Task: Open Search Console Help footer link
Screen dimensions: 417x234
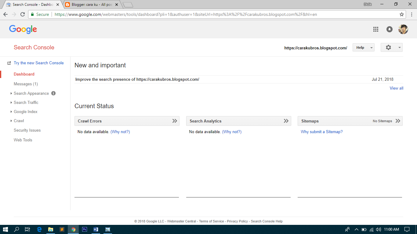Action: pos(267,222)
